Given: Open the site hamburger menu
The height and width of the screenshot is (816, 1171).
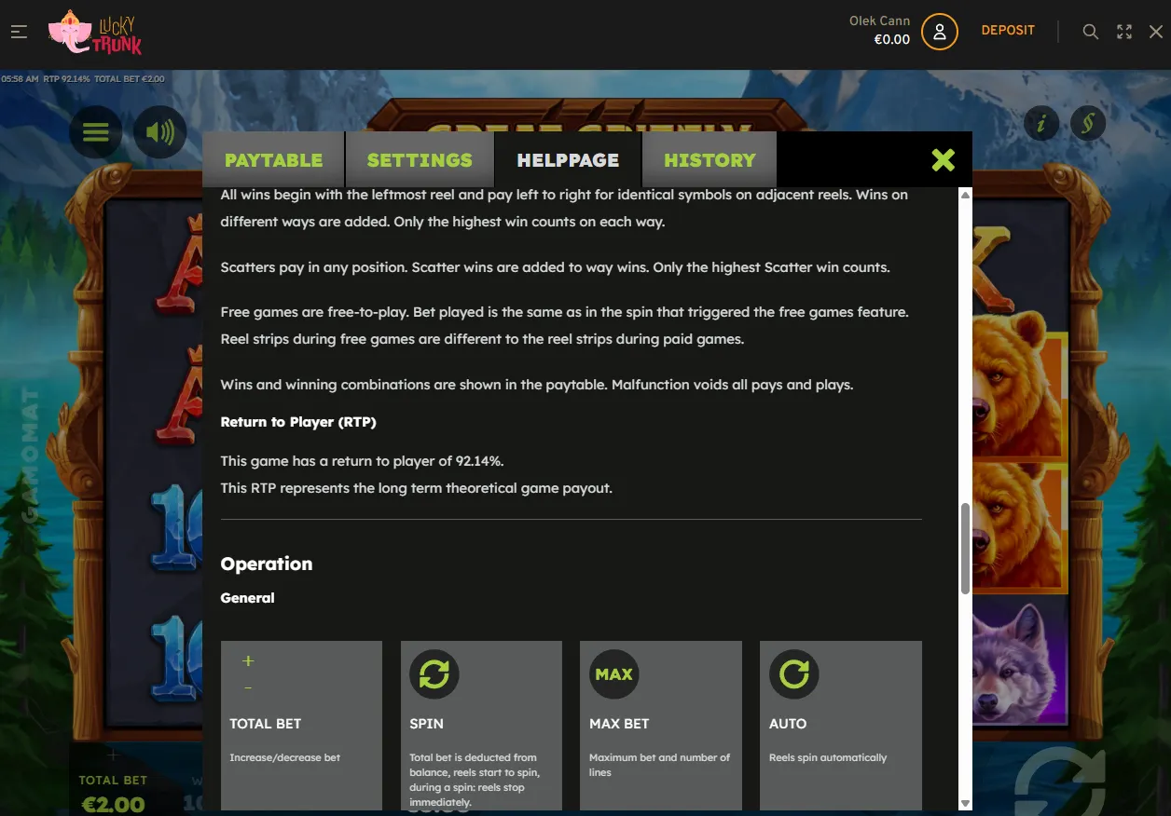Looking at the screenshot, I should tap(19, 32).
